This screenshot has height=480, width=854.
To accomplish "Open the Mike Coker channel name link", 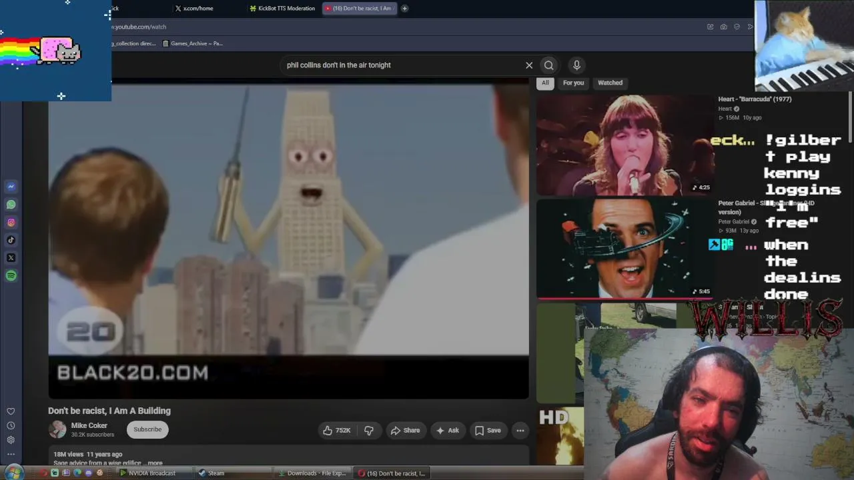I will pyautogui.click(x=89, y=425).
